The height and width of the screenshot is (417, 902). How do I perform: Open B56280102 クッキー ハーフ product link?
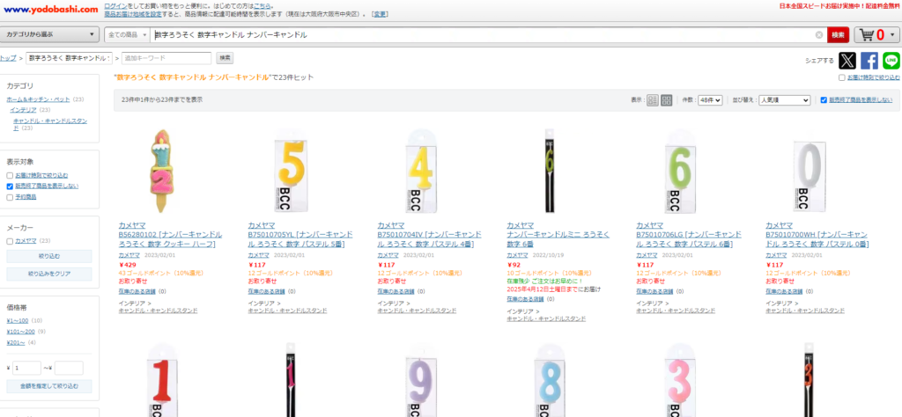170,239
